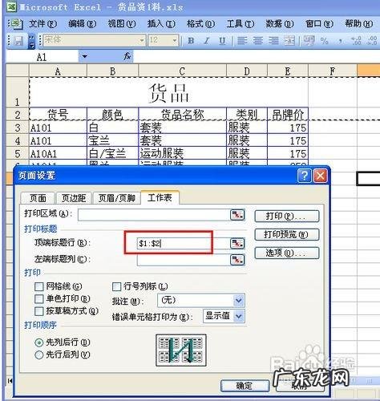Switch to 页边距 tab
380x401 pixels.
74,198
